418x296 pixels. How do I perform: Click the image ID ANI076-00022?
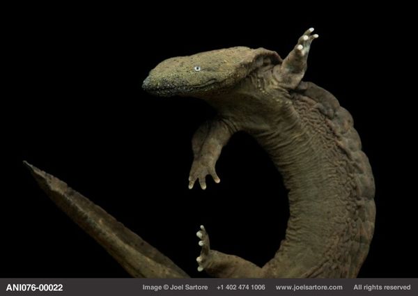[34, 288]
